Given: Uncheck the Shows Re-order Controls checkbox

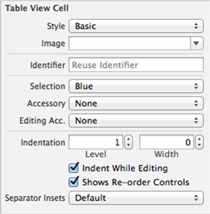Looking at the screenshot, I should pyautogui.click(x=74, y=182).
